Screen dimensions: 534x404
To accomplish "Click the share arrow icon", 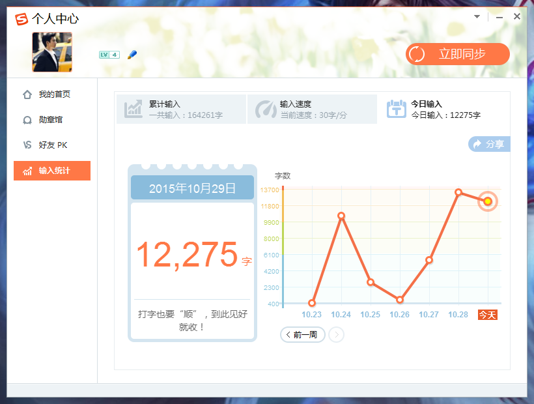I will point(477,144).
